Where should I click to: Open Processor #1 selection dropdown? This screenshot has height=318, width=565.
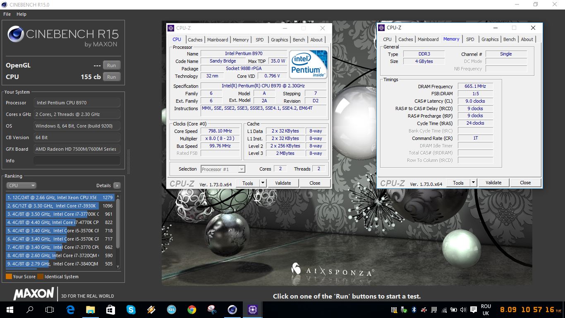[x=223, y=169]
